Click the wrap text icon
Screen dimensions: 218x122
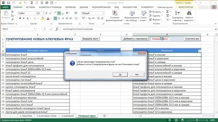point(76,13)
